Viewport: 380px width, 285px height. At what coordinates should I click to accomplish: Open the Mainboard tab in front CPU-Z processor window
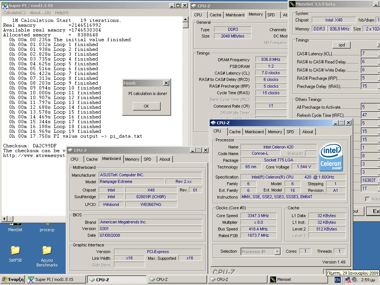254,132
